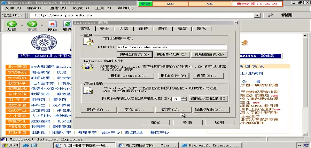Expand hidden tray icons chevron
The image size is (311, 148).
click(x=300, y=145)
